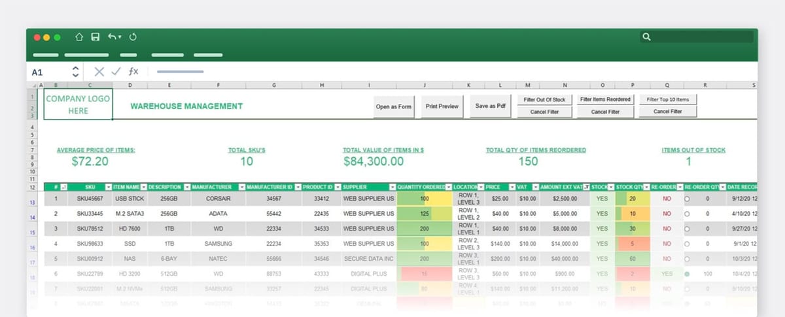
Task: Open the ITEM NAME column filter dropdown
Action: pos(143,187)
